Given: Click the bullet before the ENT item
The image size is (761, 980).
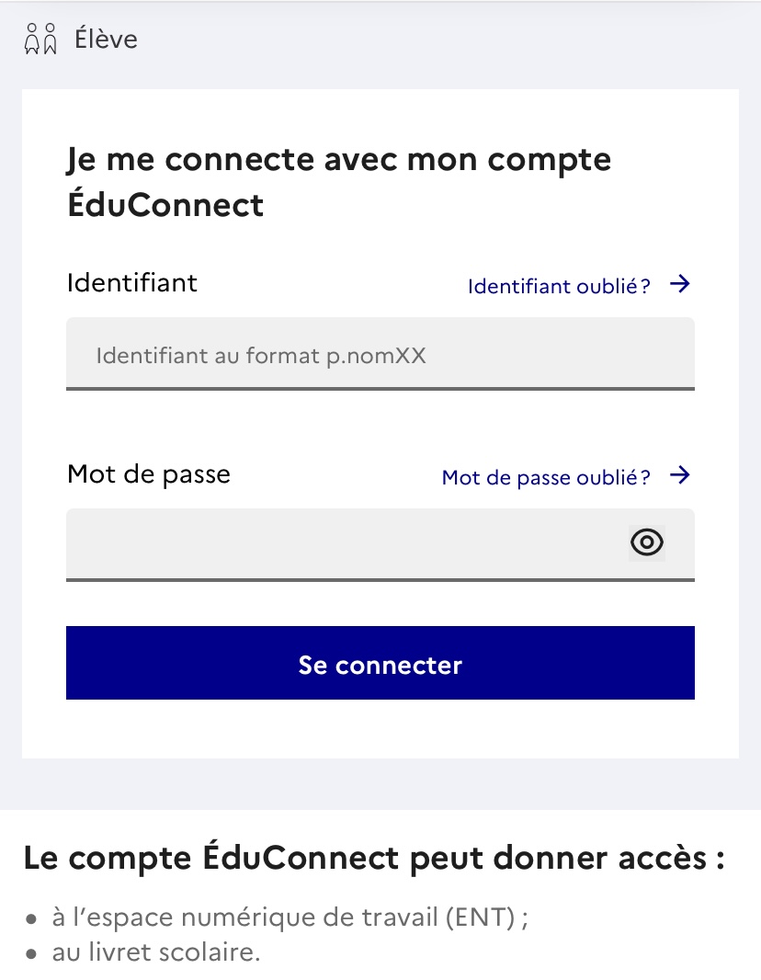Looking at the screenshot, I should tap(31, 919).
